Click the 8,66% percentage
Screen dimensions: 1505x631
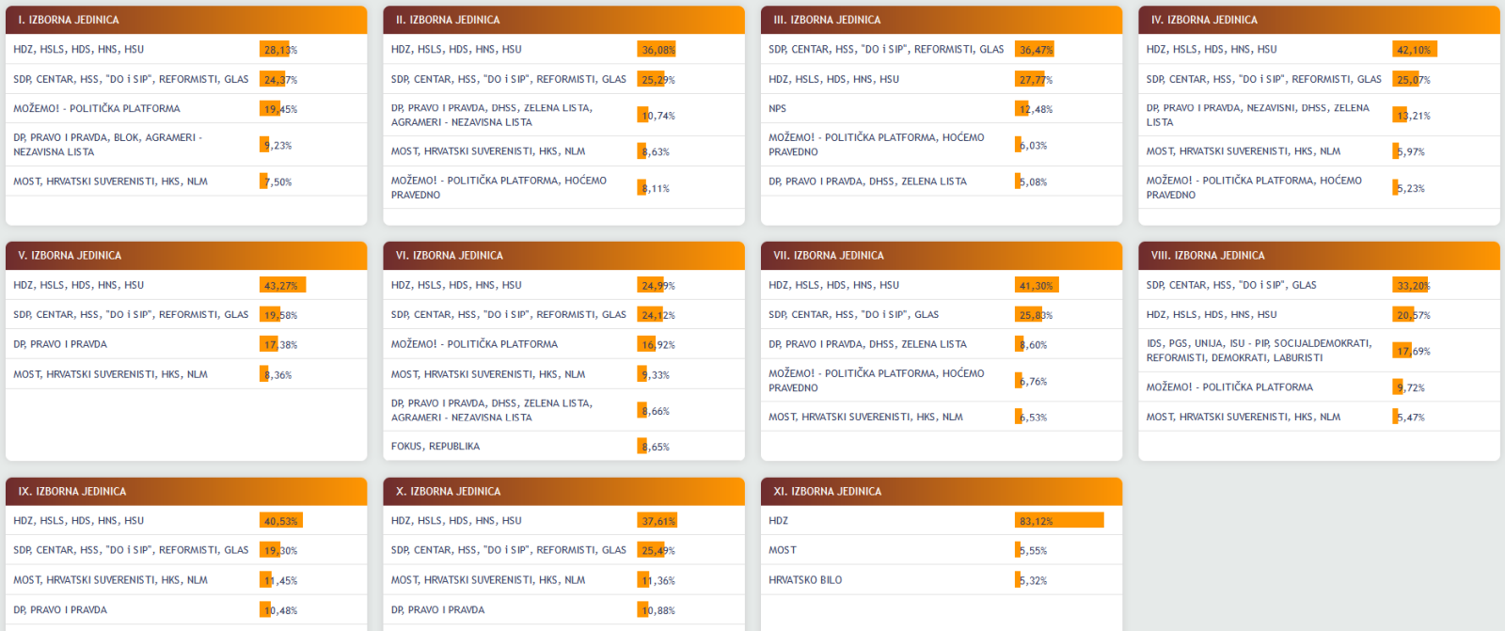click(656, 411)
